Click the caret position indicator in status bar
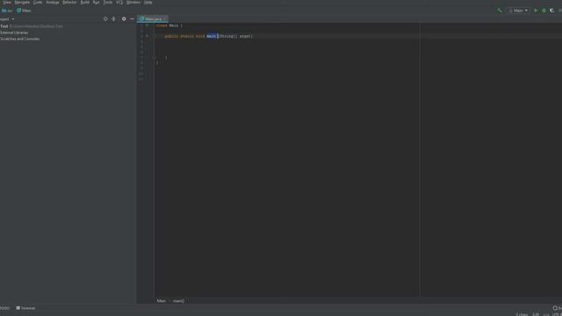The image size is (562, 316). click(536, 314)
